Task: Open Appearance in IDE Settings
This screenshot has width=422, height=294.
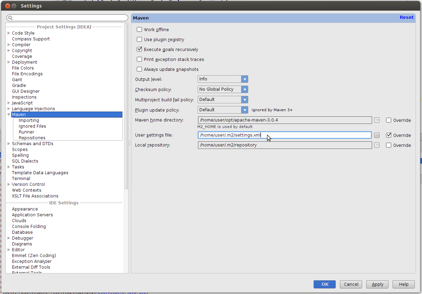Action: click(x=25, y=209)
